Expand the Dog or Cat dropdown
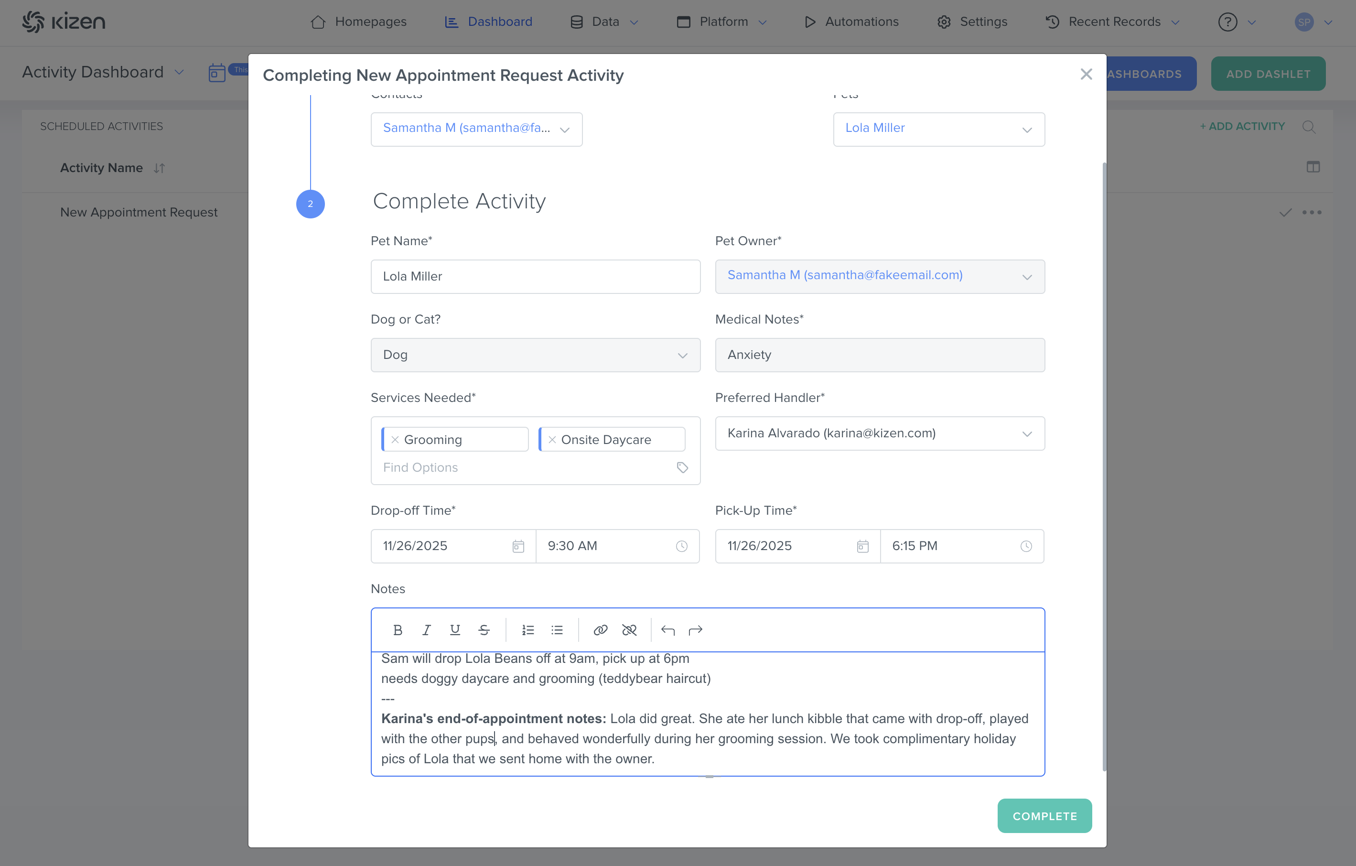The height and width of the screenshot is (866, 1356). click(682, 355)
